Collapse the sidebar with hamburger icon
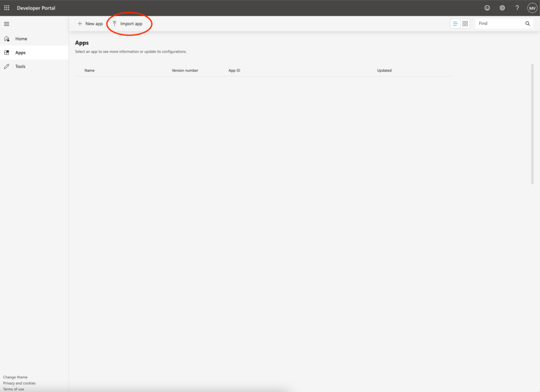Screen dimensions: 540x392 (x=6, y=24)
